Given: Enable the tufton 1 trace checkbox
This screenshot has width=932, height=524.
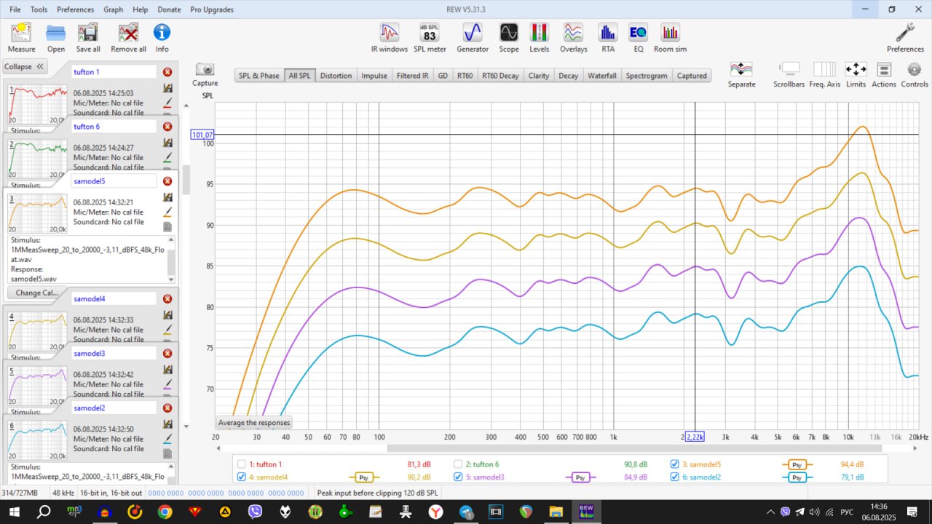Looking at the screenshot, I should 241,464.
